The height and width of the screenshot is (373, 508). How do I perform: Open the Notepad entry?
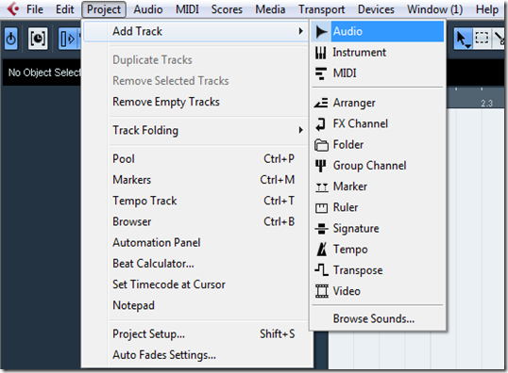tap(195, 305)
